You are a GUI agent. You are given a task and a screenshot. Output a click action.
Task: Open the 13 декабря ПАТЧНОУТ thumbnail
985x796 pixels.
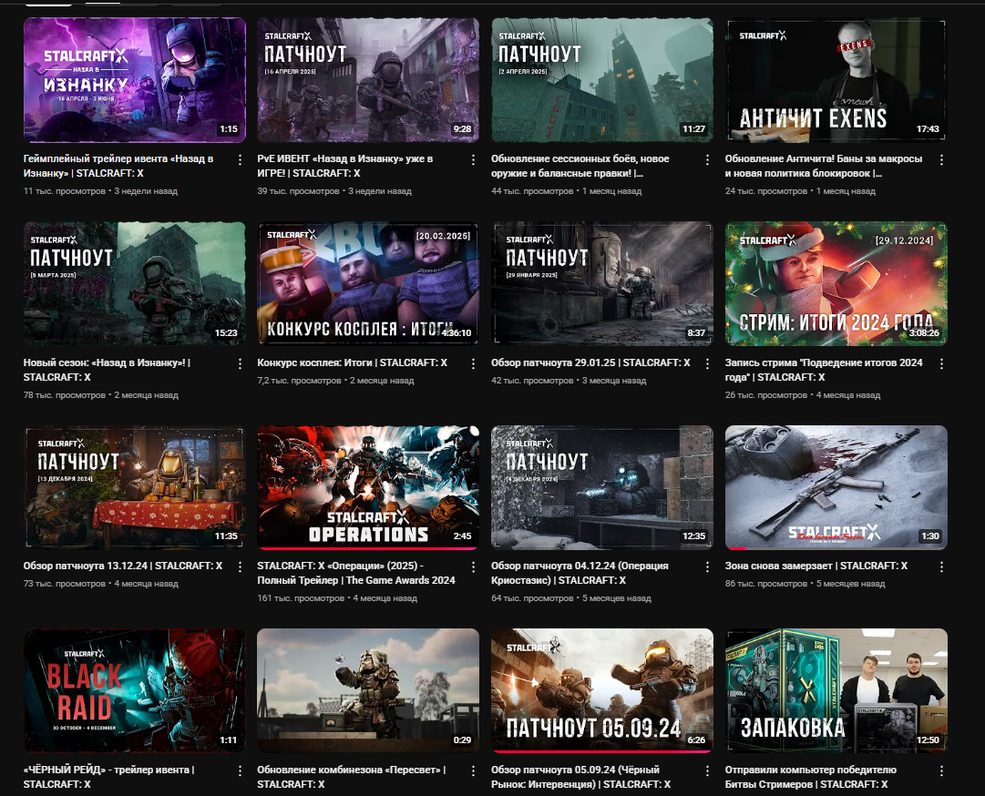click(x=135, y=487)
